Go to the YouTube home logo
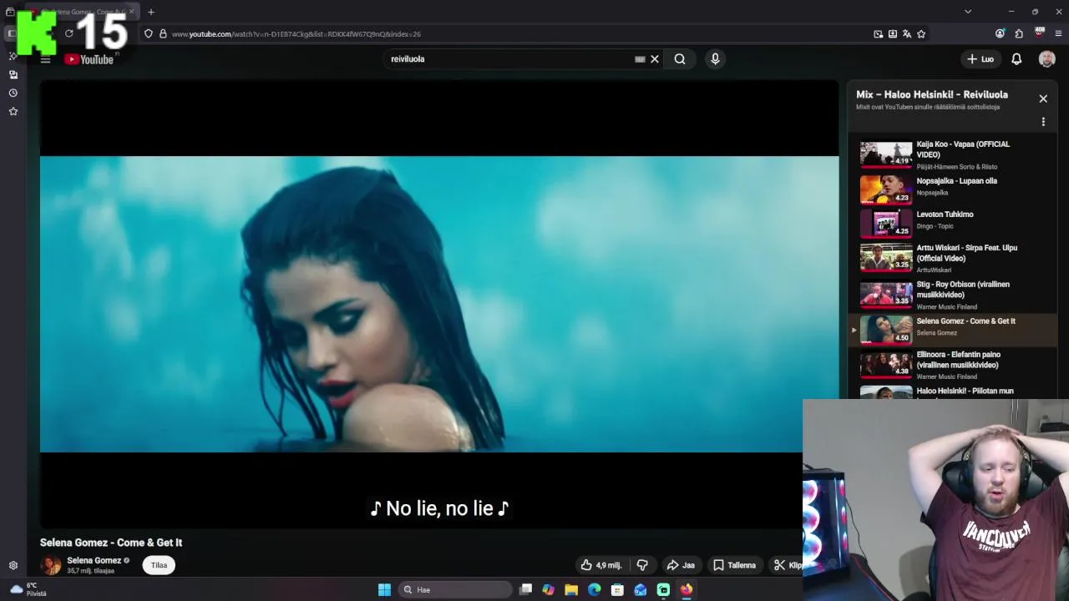 (x=89, y=59)
